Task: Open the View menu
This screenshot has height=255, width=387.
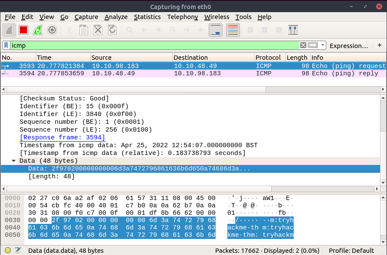Action: [47, 17]
